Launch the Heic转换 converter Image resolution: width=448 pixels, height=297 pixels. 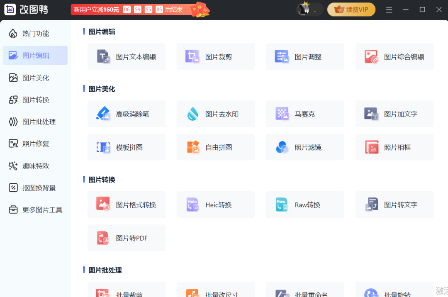pos(215,204)
